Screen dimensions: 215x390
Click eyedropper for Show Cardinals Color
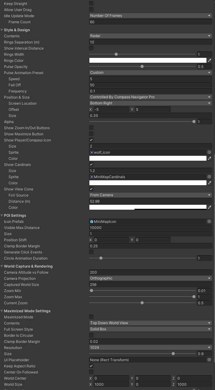pyautogui.click(x=210, y=183)
